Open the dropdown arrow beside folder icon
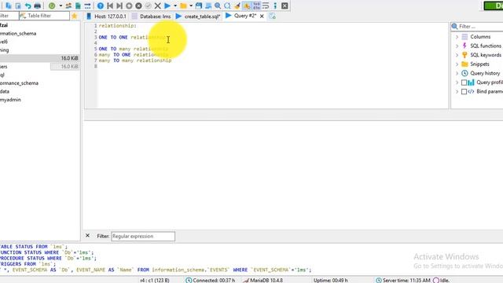Image resolution: width=503 pixels, height=283 pixels. click(x=191, y=6)
